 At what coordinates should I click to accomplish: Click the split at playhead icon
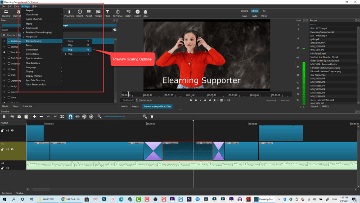tap(63, 116)
